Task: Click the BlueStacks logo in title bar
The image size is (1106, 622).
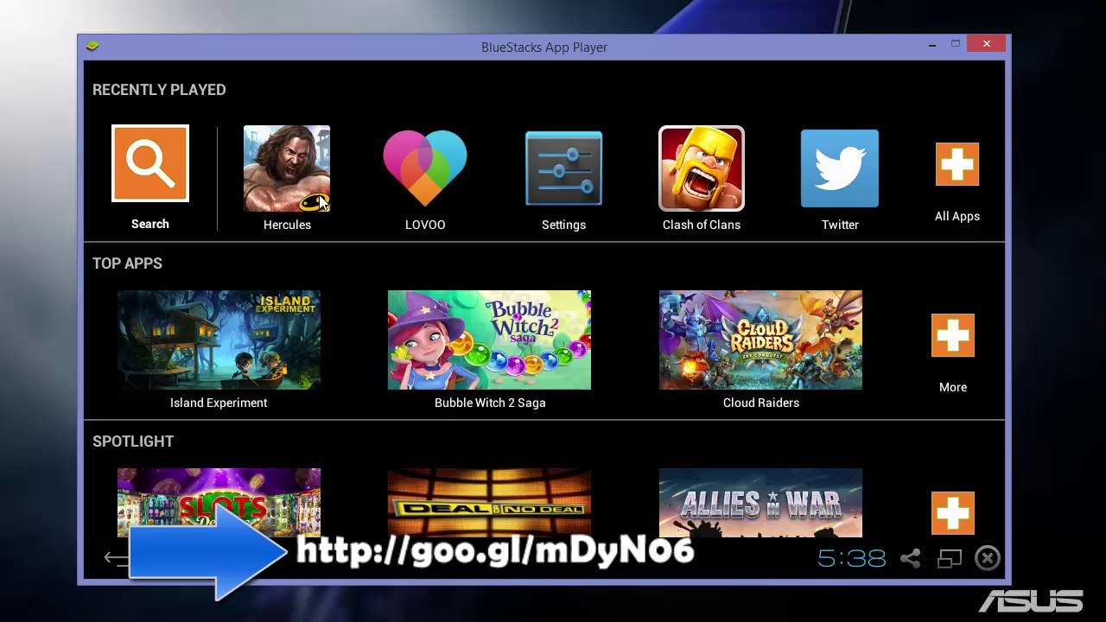Action: coord(92,47)
